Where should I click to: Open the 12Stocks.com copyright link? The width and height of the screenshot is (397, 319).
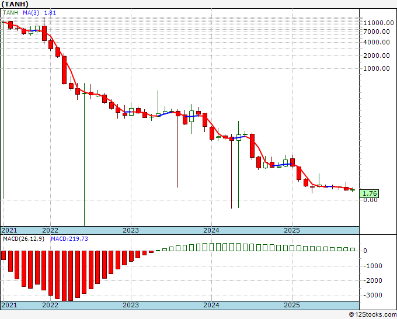[372, 315]
